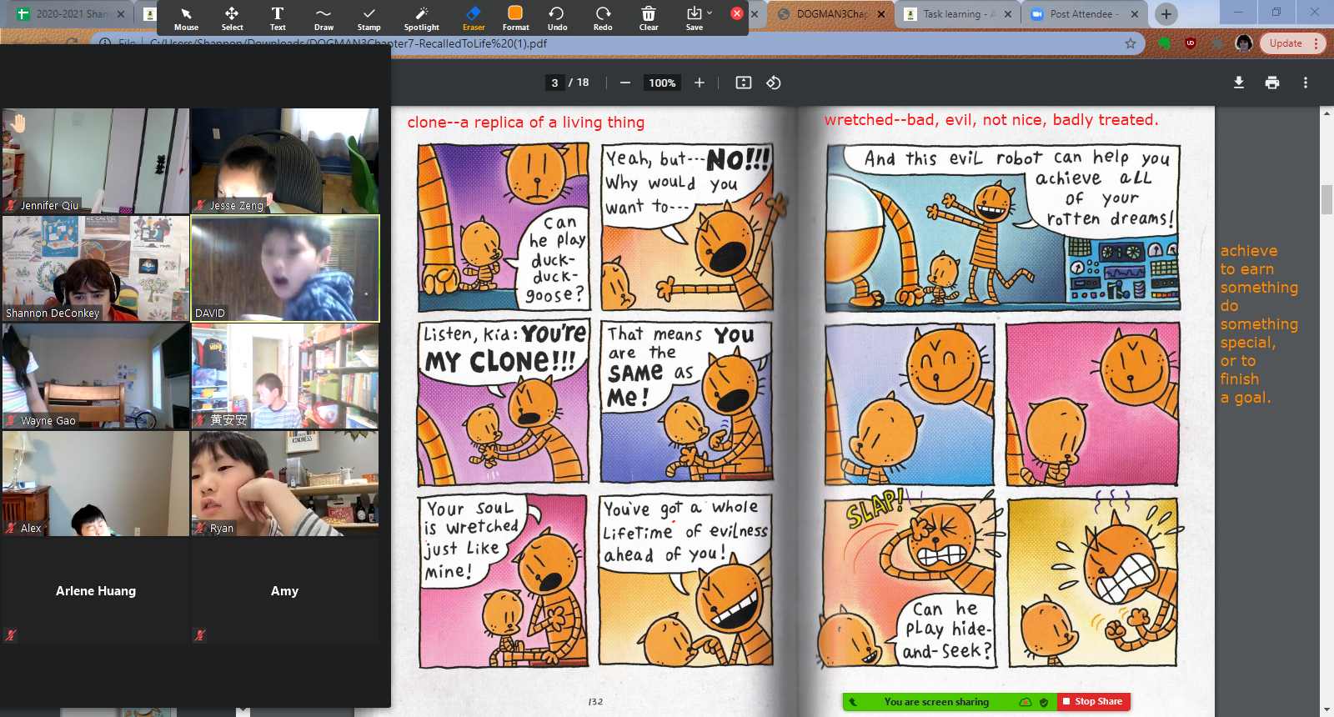Image resolution: width=1334 pixels, height=717 pixels.
Task: Toggle the Eraser tool
Action: point(474,18)
